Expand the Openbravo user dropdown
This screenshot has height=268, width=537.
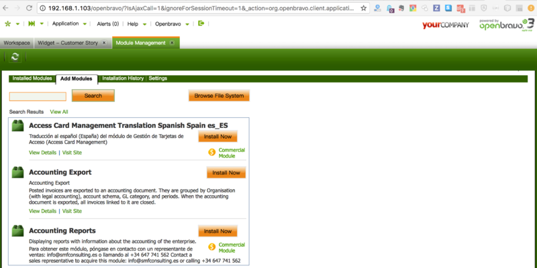(185, 24)
